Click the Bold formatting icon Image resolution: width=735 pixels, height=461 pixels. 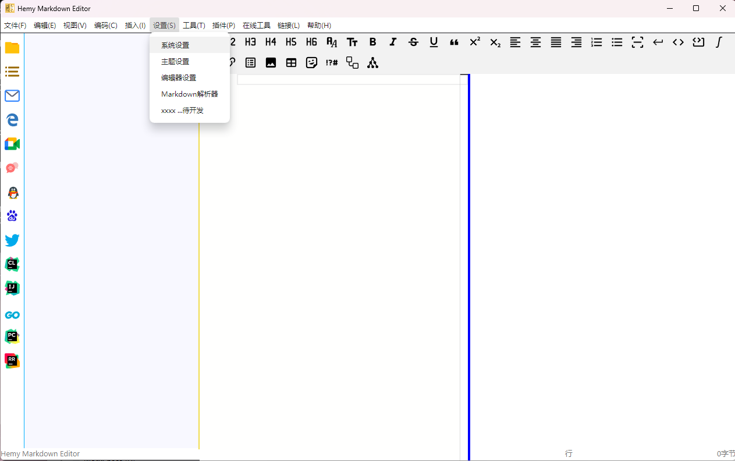372,42
